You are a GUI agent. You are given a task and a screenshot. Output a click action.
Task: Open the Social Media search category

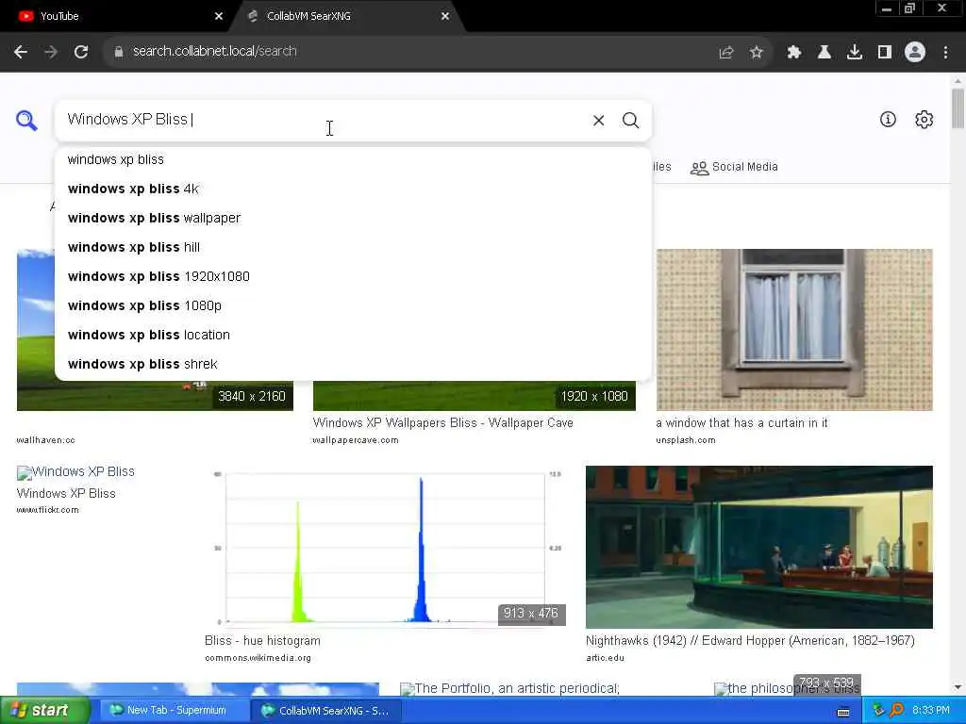click(734, 167)
